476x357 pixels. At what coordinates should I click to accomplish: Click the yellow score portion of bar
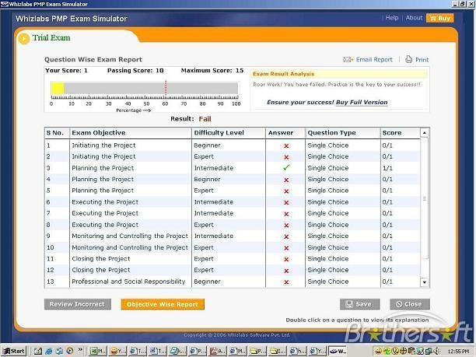(58, 89)
